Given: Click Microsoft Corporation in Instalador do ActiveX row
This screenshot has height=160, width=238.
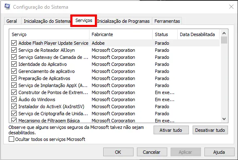Looking at the screenshot, I should [x=113, y=107].
